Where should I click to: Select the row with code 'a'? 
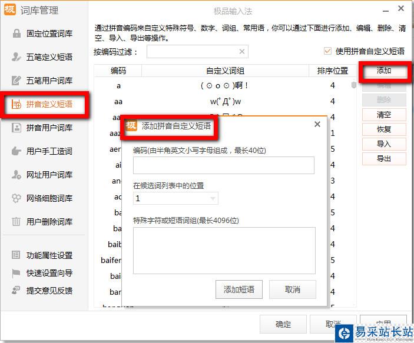click(x=223, y=85)
